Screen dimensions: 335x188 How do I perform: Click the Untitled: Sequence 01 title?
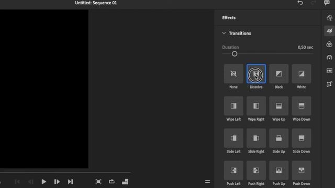pos(96,3)
